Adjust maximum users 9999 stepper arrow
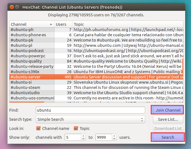Screen dimensions: 191x149 click(x=114, y=136)
